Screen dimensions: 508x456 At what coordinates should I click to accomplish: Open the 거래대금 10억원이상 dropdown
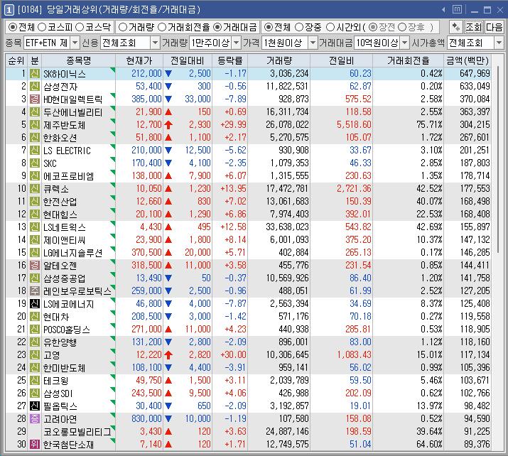[x=405, y=43]
